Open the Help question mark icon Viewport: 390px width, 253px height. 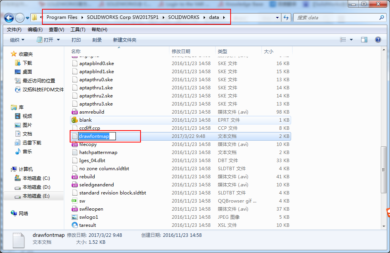pyautogui.click(x=378, y=40)
